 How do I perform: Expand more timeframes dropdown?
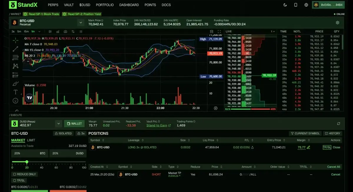coord(39,32)
